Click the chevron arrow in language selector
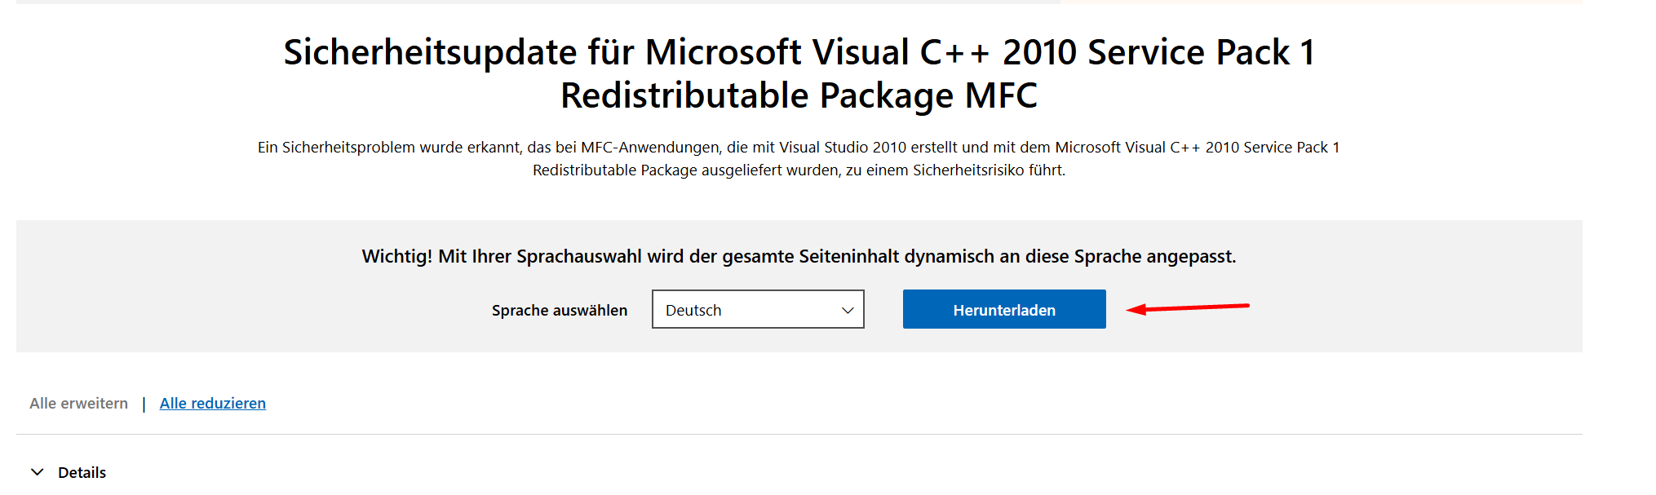 click(848, 311)
